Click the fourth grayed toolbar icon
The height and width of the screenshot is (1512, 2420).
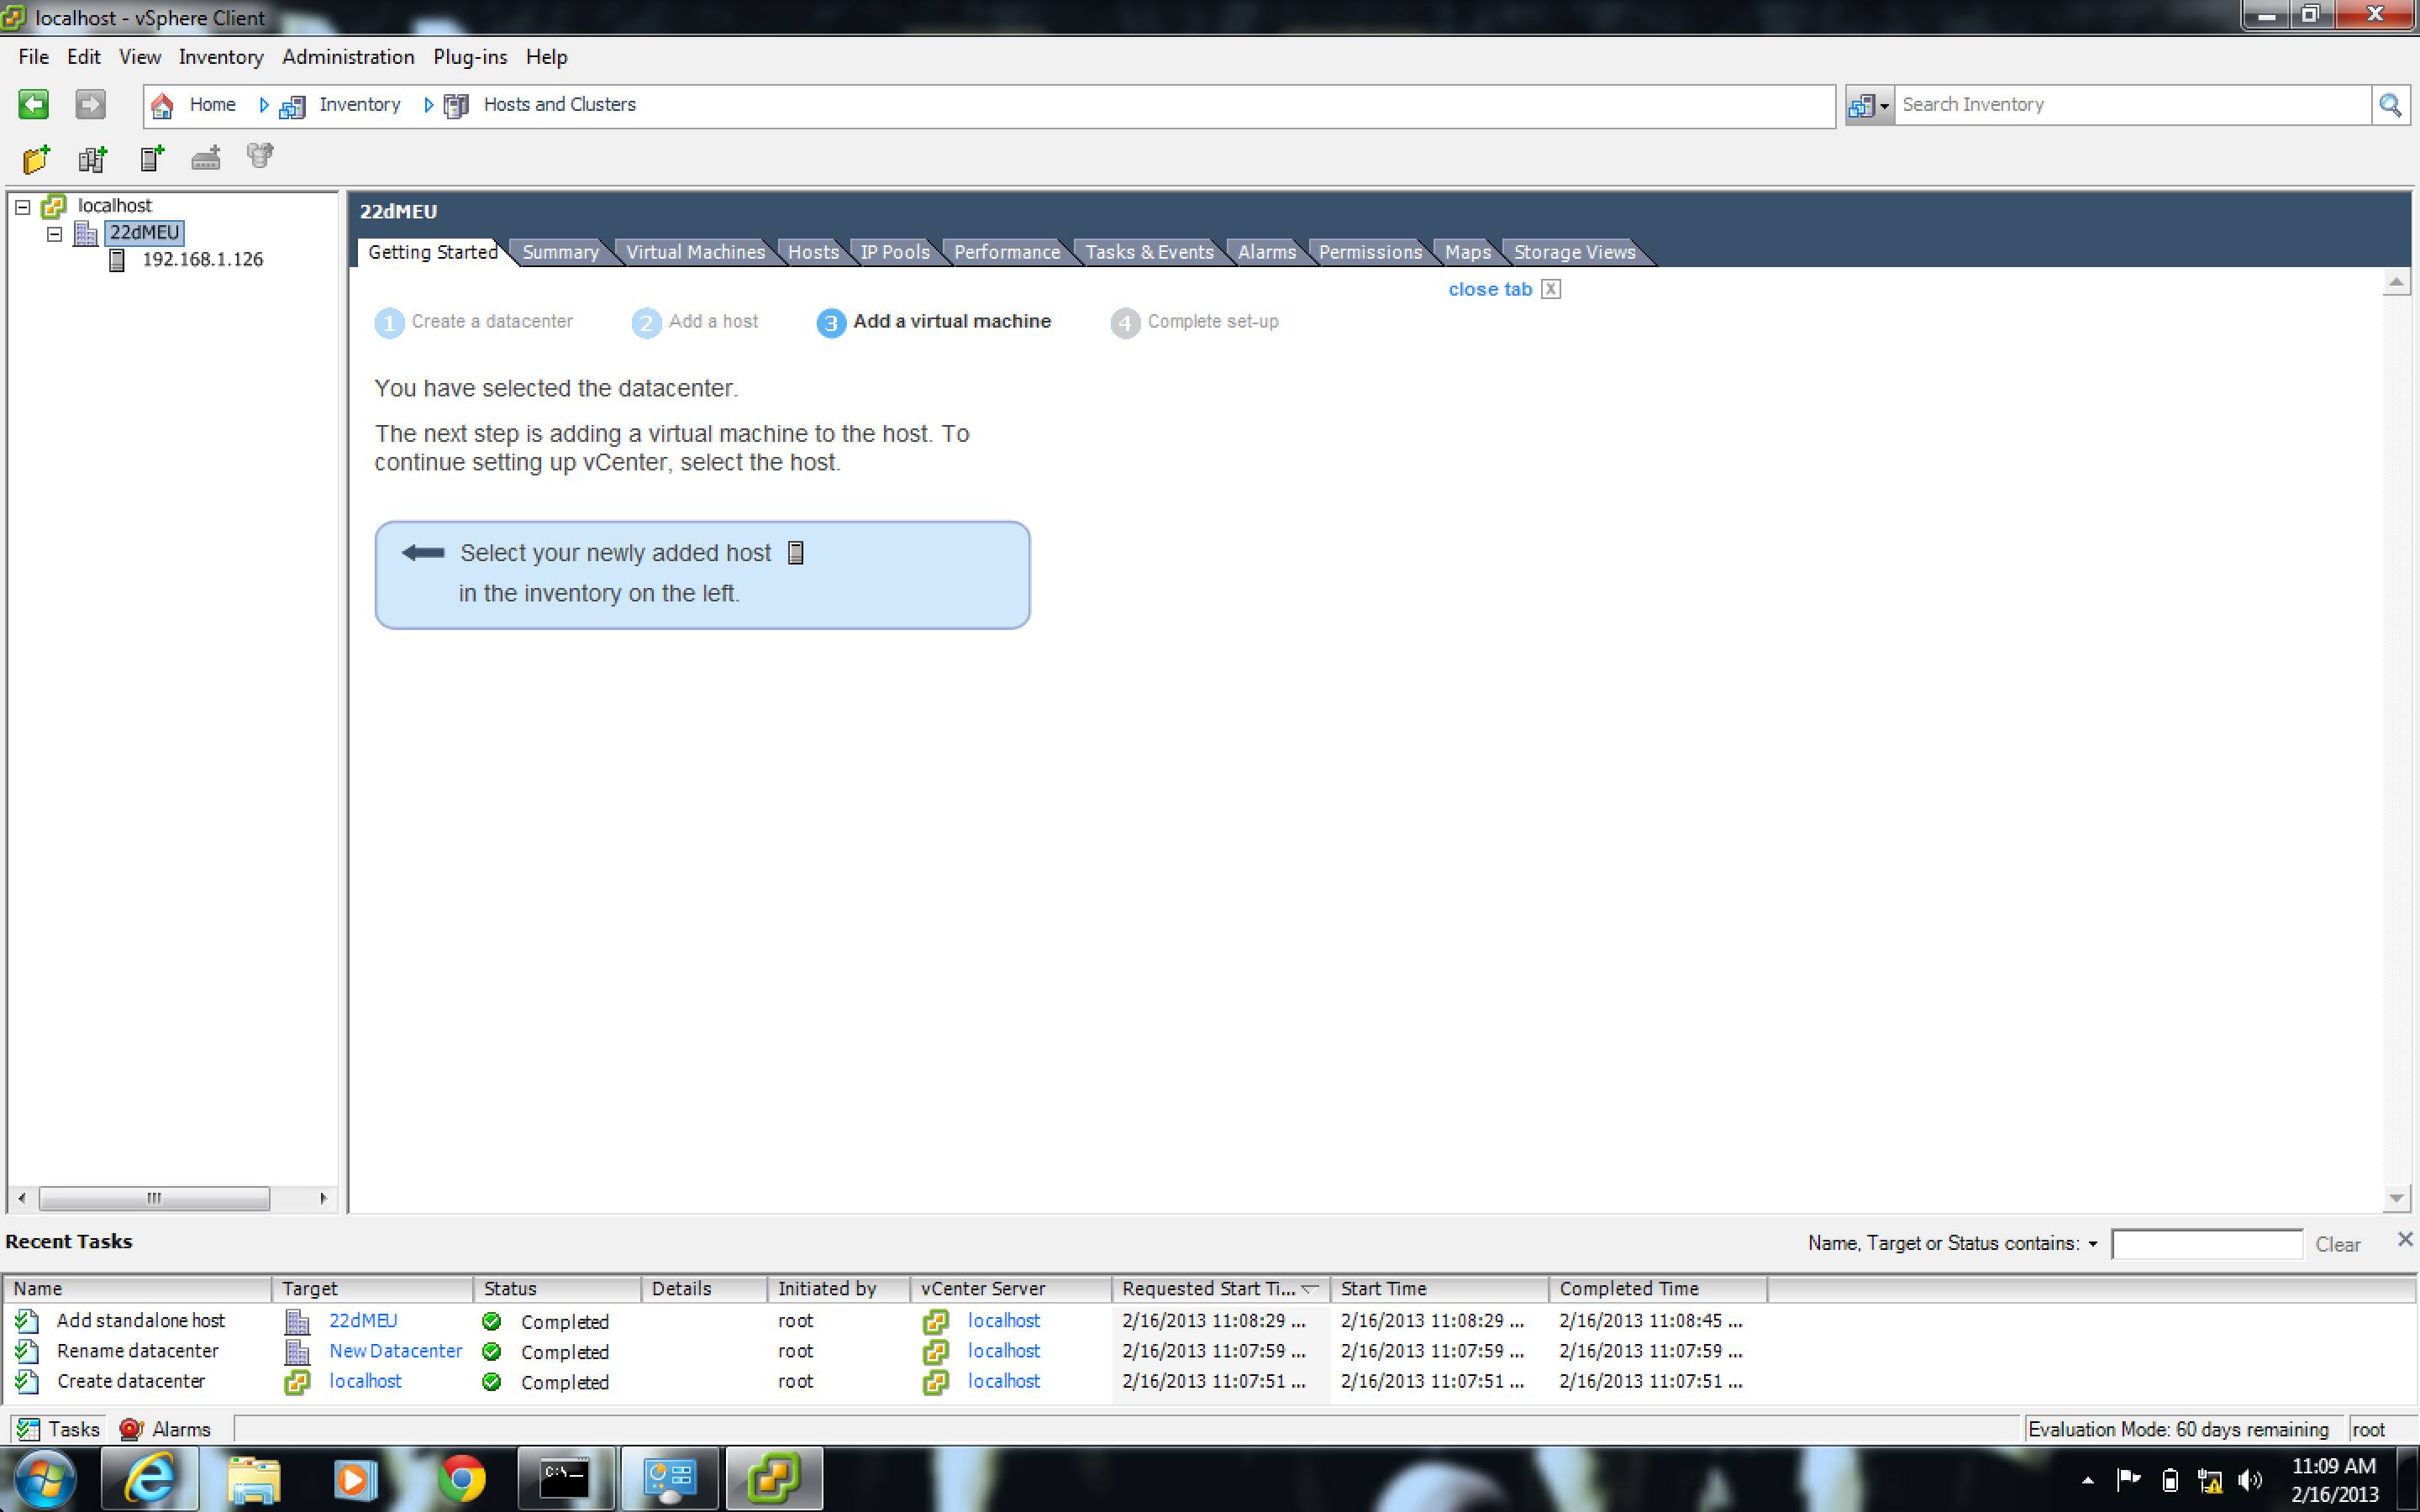(x=206, y=158)
